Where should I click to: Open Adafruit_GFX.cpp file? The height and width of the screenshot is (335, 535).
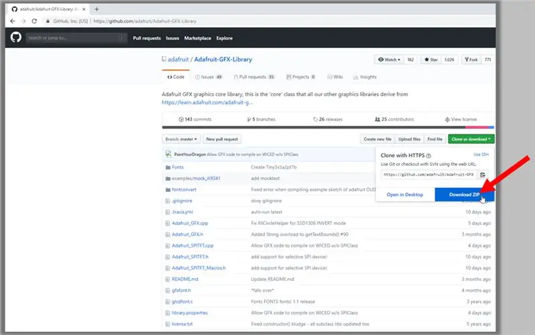(x=190, y=223)
